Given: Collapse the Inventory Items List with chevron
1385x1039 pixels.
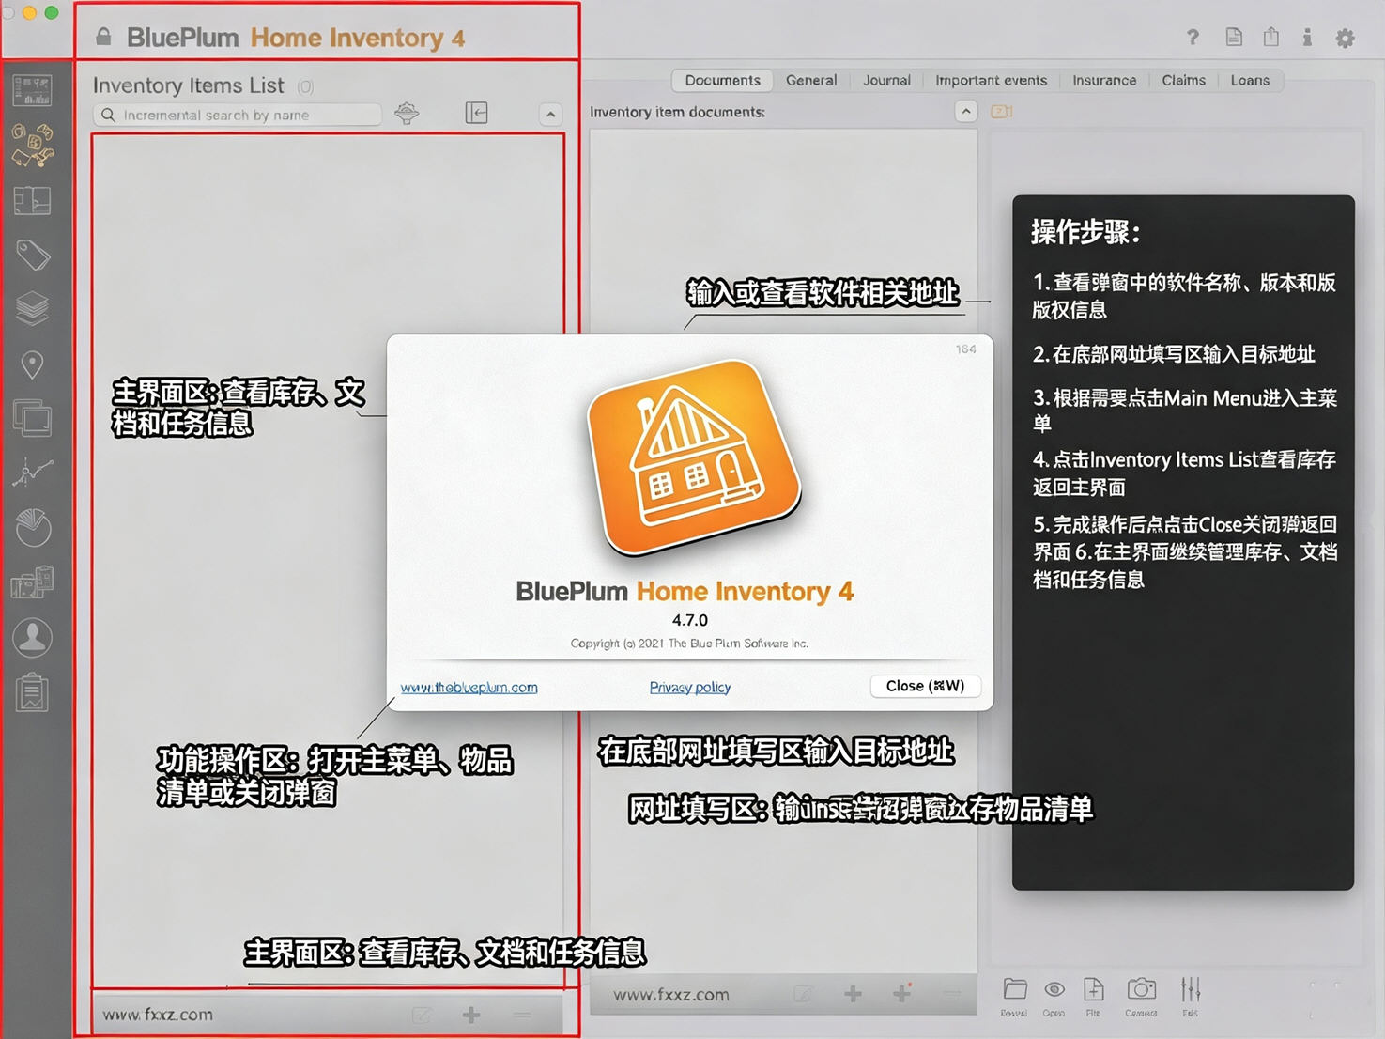Looking at the screenshot, I should click(550, 115).
